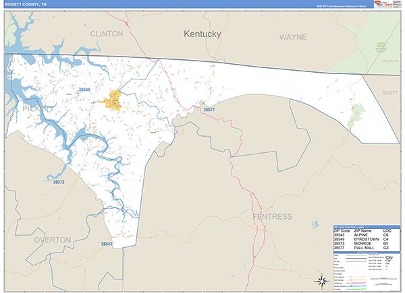Click the 'MCCREARY' county label
Screen dimensions: 405x293
[391, 61]
